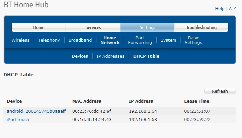Click the BT Home Hub title
The height and width of the screenshot is (138, 242).
click(x=26, y=4)
